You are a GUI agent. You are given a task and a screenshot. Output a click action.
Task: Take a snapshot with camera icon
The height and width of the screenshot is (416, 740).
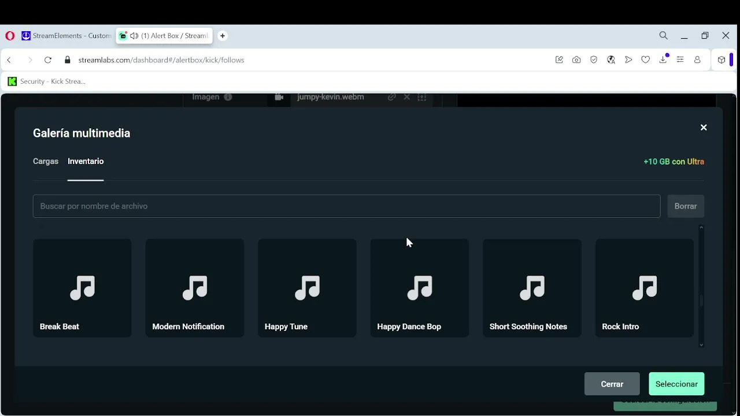pos(576,60)
